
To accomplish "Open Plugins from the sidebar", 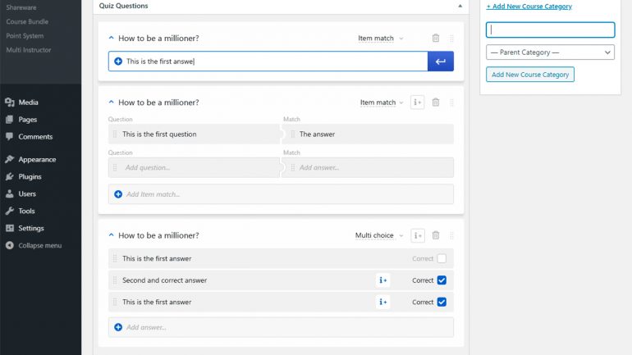I will click(x=30, y=177).
